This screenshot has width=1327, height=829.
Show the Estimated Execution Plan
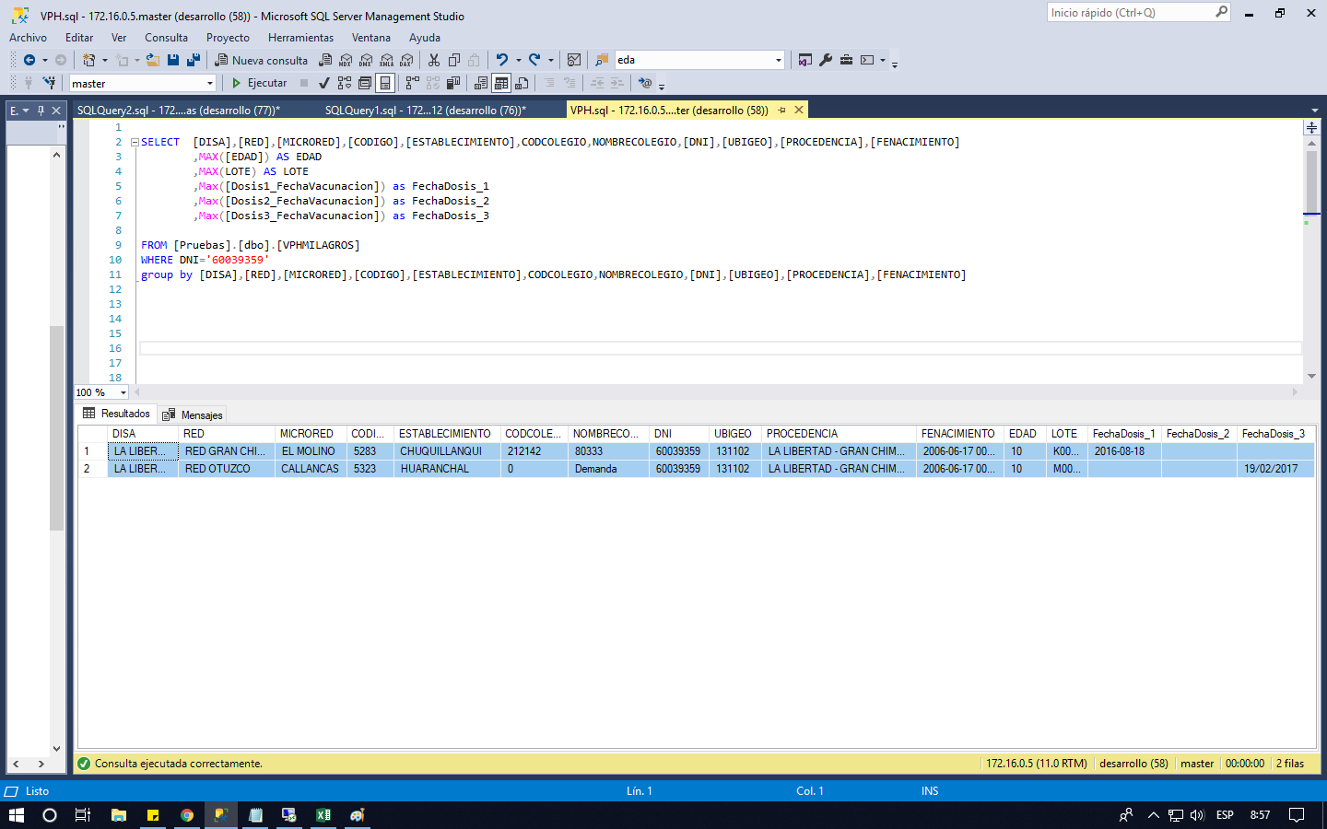[345, 83]
